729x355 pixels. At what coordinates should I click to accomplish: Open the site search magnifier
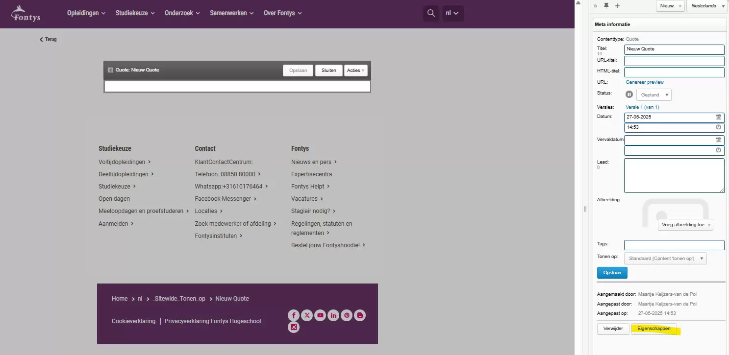(x=431, y=13)
